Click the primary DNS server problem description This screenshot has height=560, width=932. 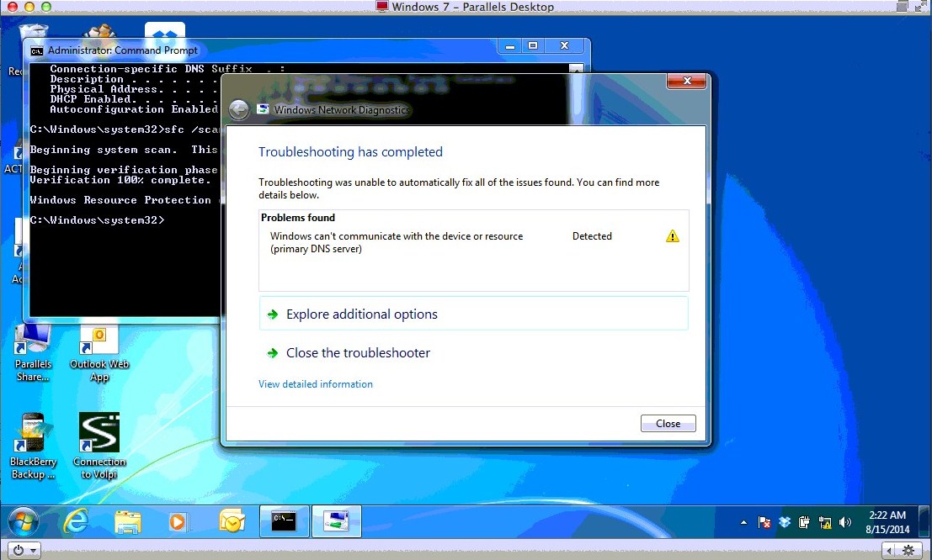[x=397, y=242]
